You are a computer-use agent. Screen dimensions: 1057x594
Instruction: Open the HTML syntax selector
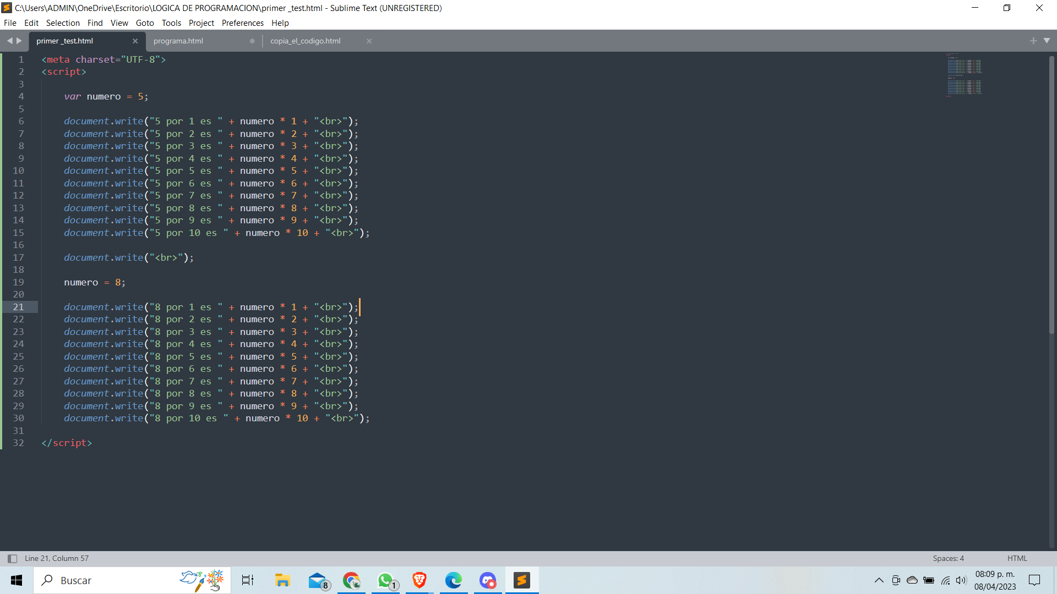coord(1017,559)
